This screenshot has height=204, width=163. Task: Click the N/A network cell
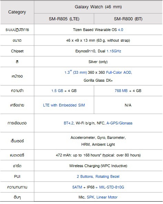pyautogui.click(x=128, y=105)
